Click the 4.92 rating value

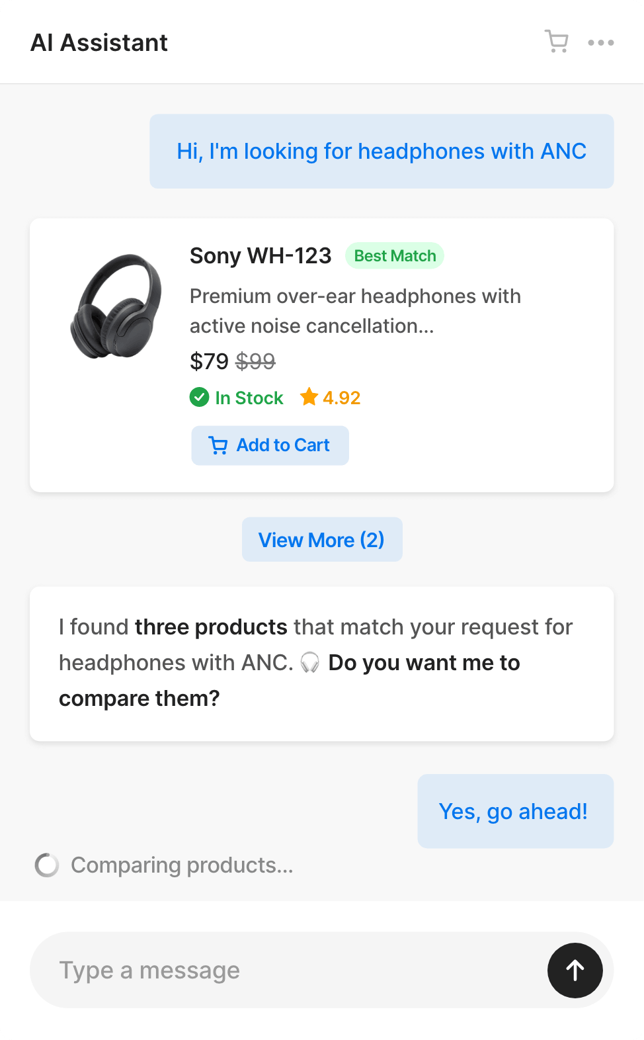(x=341, y=398)
